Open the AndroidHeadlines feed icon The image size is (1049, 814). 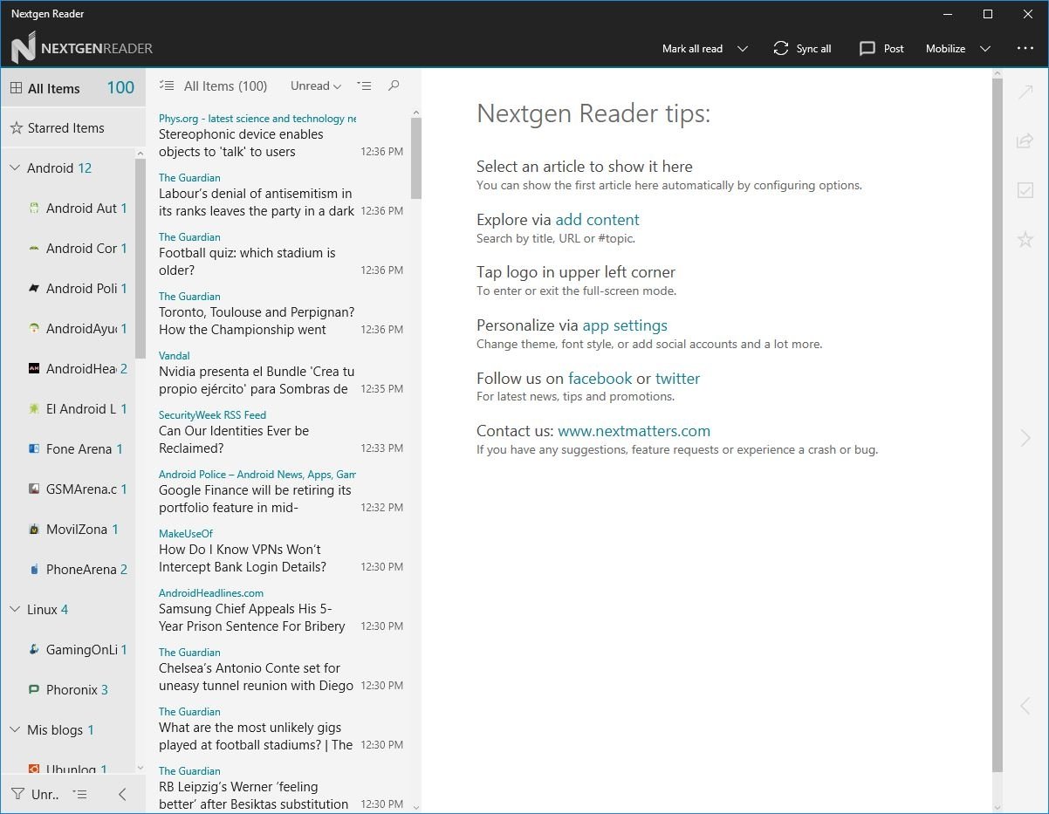click(34, 369)
